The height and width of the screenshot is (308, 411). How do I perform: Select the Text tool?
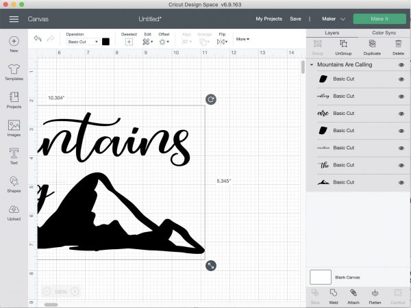pyautogui.click(x=14, y=156)
